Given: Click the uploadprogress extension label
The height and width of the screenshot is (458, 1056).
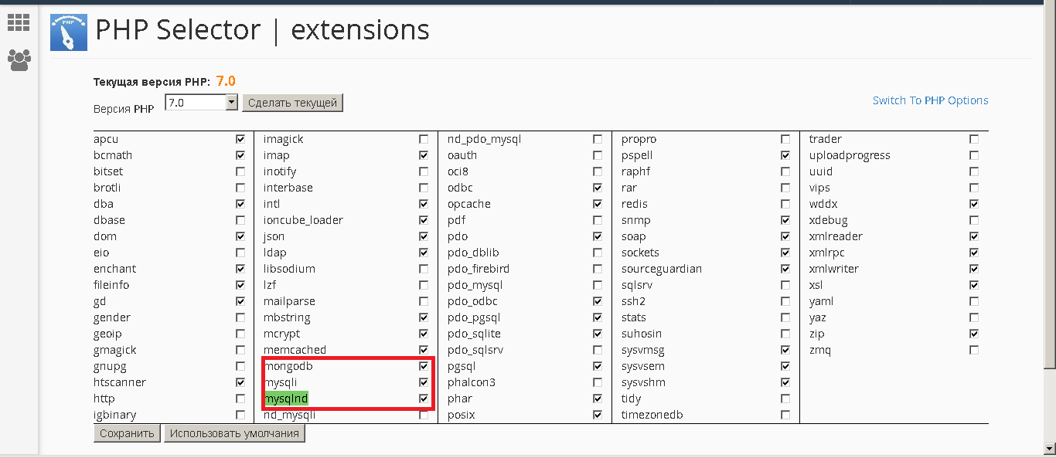Looking at the screenshot, I should [850, 155].
